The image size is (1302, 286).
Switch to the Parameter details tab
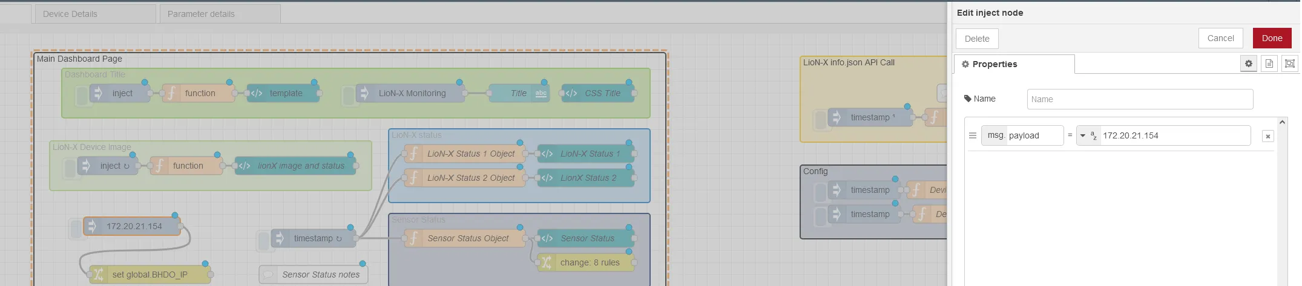pyautogui.click(x=220, y=14)
